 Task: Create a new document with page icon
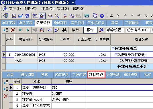(14, 15)
